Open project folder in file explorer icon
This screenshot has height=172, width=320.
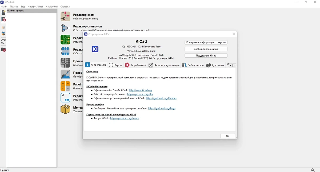click(x=3, y=50)
